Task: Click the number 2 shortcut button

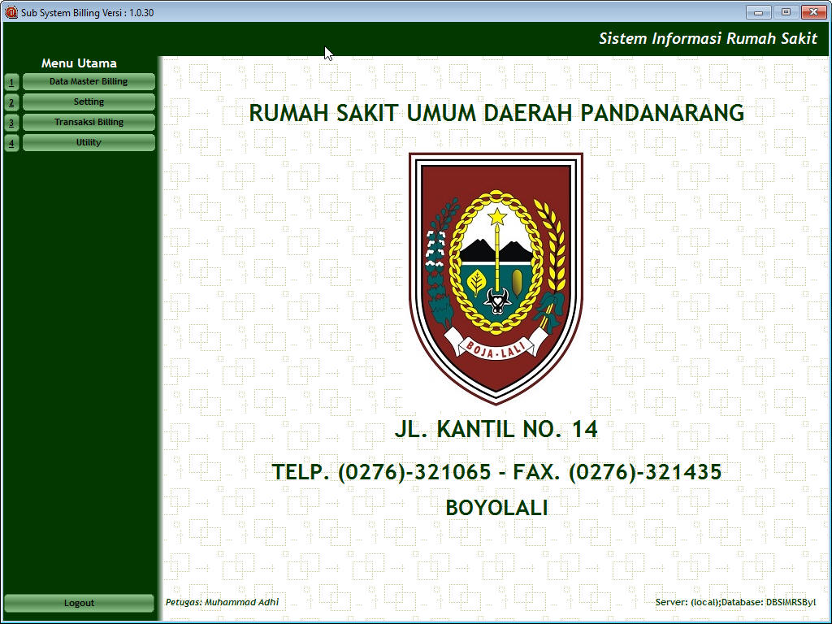Action: point(11,102)
